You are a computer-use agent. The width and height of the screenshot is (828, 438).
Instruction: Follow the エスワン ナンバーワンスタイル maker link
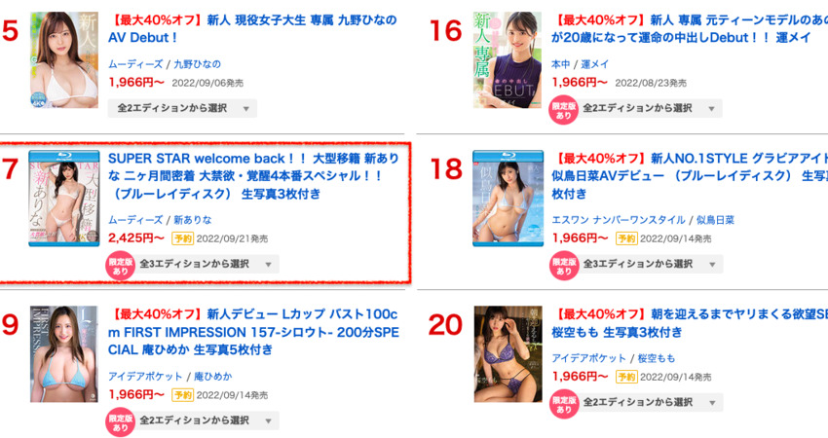[x=619, y=220]
